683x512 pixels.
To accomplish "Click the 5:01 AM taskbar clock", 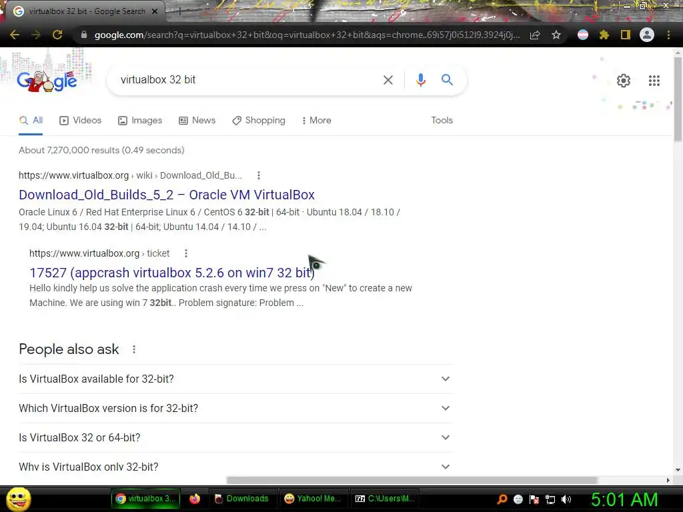I will 624,499.
